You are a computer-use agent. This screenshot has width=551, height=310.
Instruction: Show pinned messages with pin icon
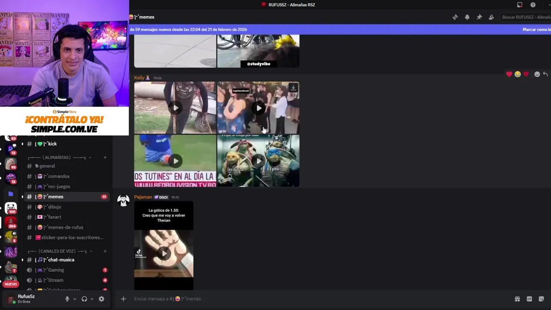coord(479,17)
